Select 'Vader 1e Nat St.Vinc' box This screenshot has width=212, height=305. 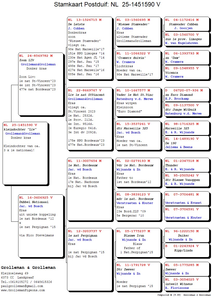pyautogui.click(x=138, y=101)
